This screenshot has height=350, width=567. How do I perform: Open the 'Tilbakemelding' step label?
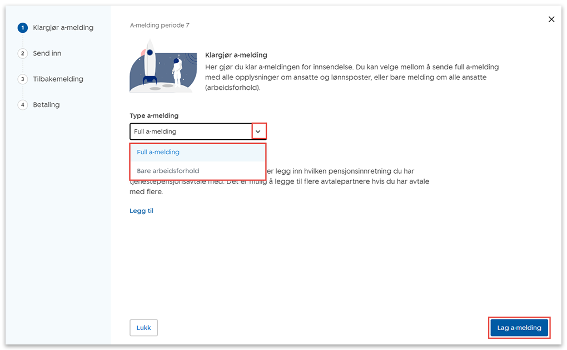point(58,79)
